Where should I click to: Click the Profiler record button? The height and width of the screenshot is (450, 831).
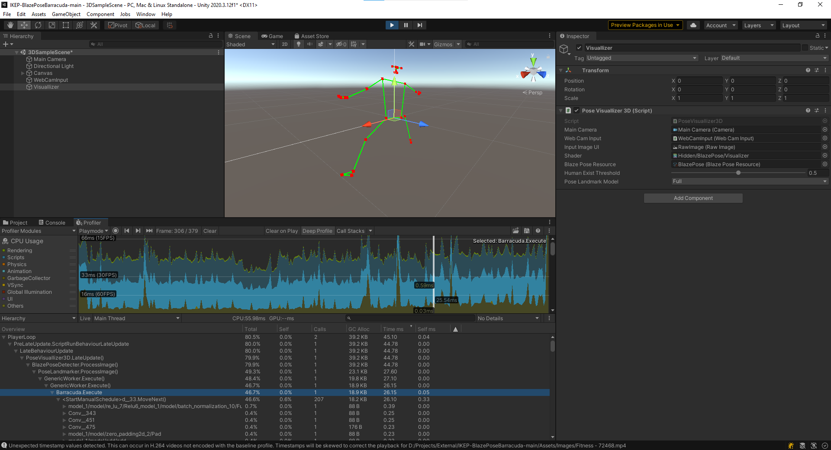pyautogui.click(x=116, y=231)
